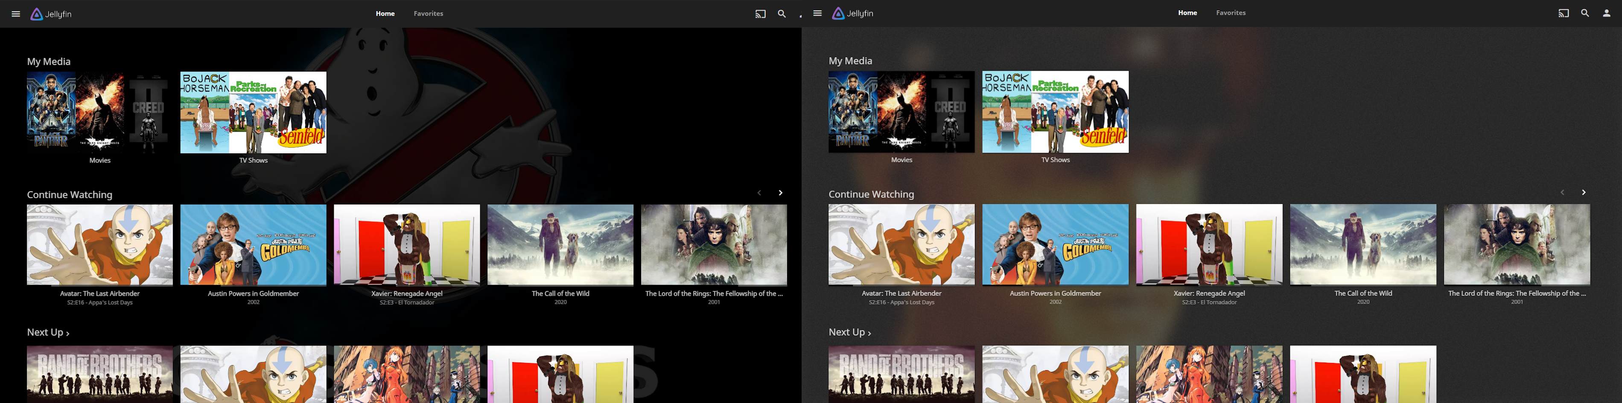Click 'Xavier: Renegade Angel' title in right window
Screen dimensions: 1622x403
coord(1209,293)
